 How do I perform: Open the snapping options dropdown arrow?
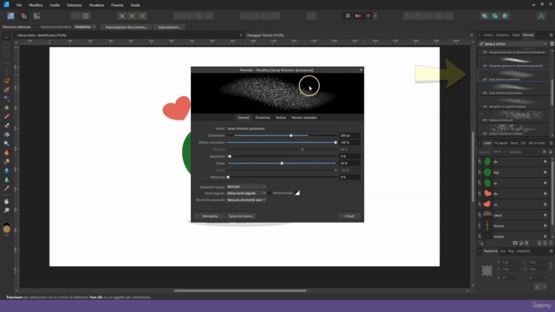click(x=375, y=16)
